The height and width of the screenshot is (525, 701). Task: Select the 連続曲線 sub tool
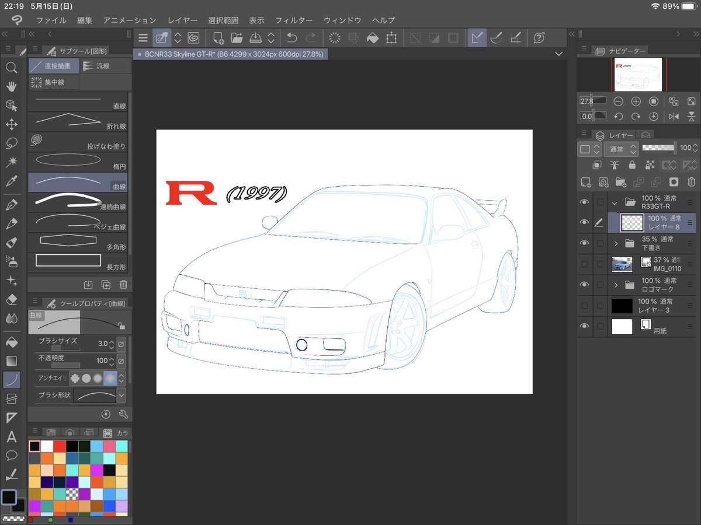78,202
